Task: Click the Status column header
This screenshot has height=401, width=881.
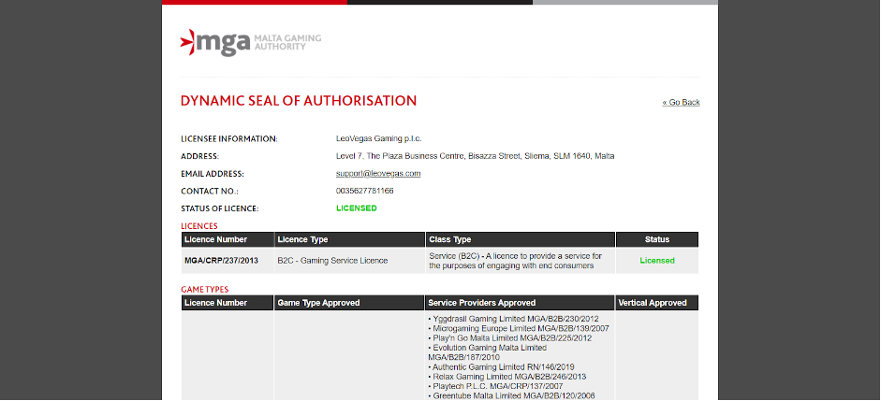Action: [657, 239]
